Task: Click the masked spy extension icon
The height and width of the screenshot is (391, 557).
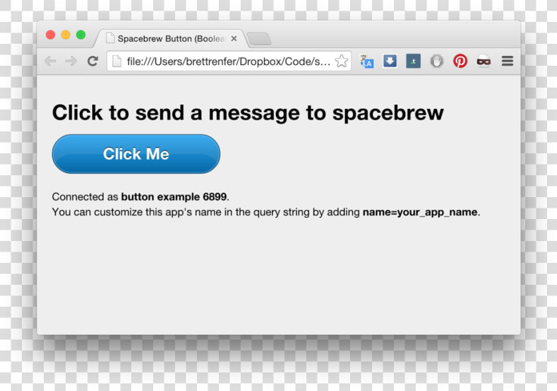Action: click(x=483, y=61)
